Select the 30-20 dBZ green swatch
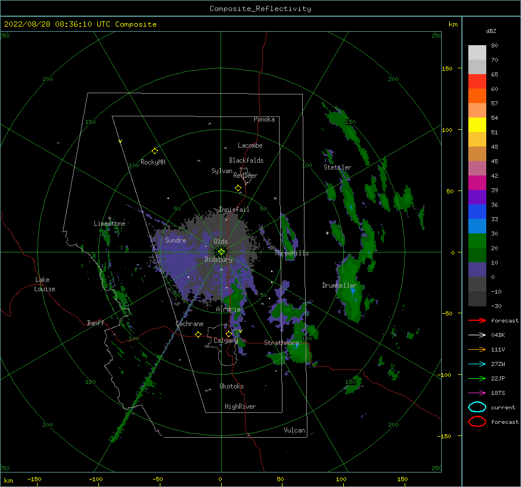 tap(477, 240)
